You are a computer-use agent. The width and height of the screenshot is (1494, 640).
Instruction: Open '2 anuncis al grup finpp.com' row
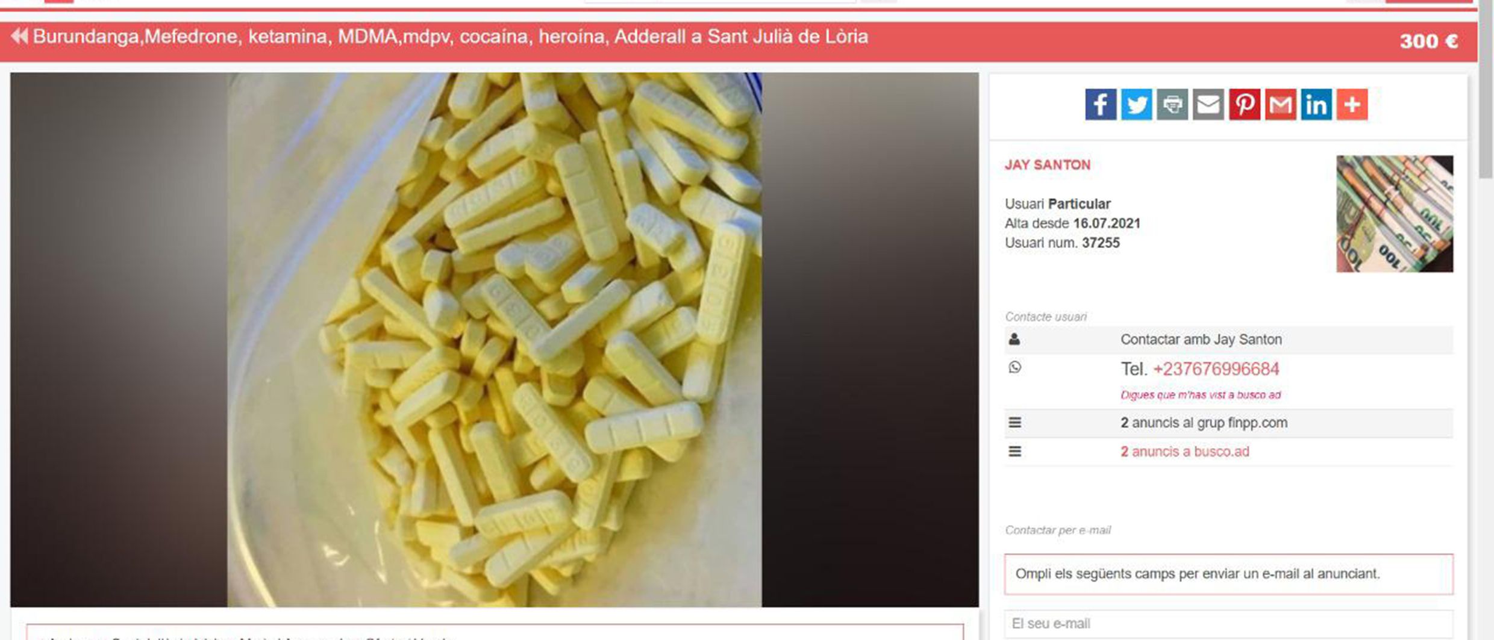coord(1228,423)
